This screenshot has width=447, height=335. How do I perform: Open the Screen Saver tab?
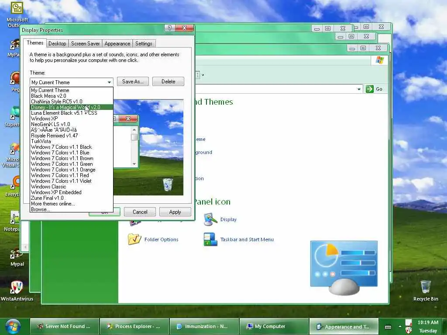click(x=85, y=44)
